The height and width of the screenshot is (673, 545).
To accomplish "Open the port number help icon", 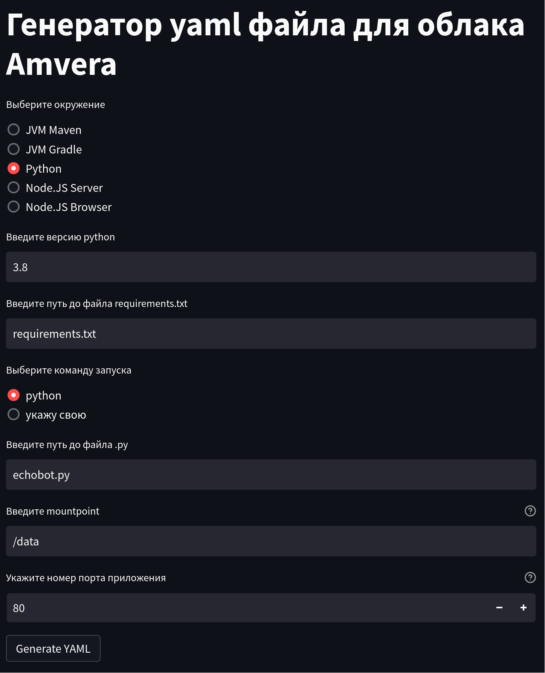I will [x=530, y=577].
